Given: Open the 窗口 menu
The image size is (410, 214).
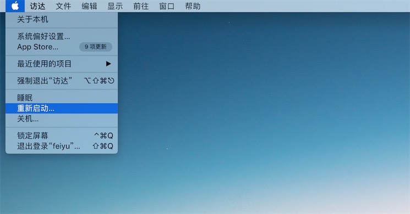Looking at the screenshot, I should [x=167, y=6].
